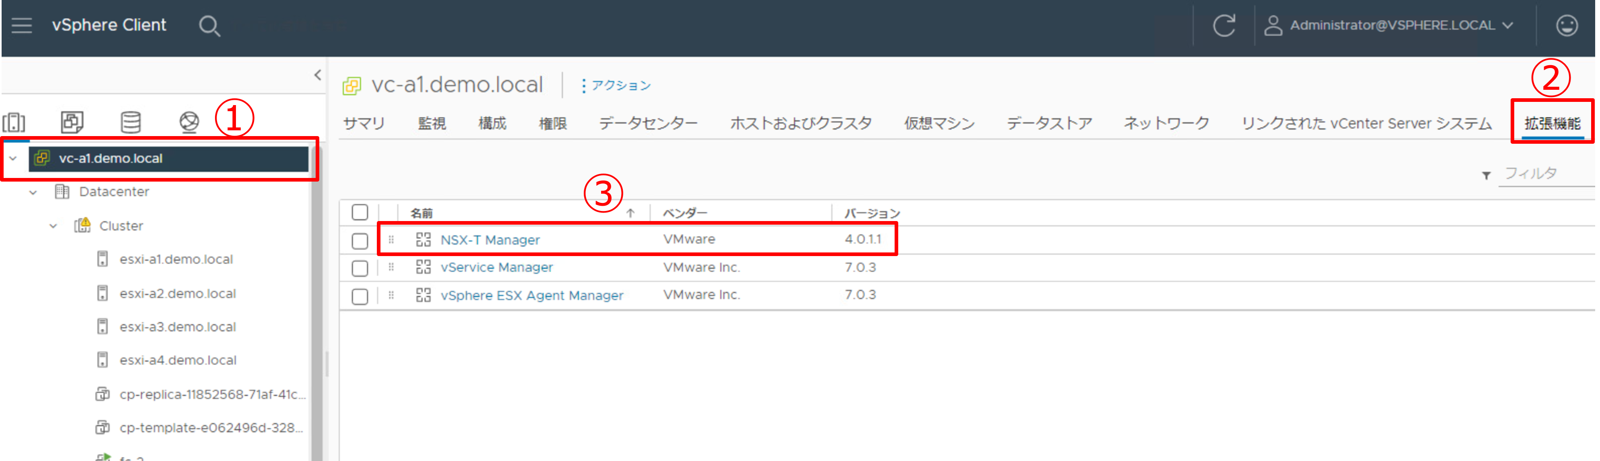Click the search magnifier icon
The width and height of the screenshot is (1600, 461).
click(x=209, y=26)
